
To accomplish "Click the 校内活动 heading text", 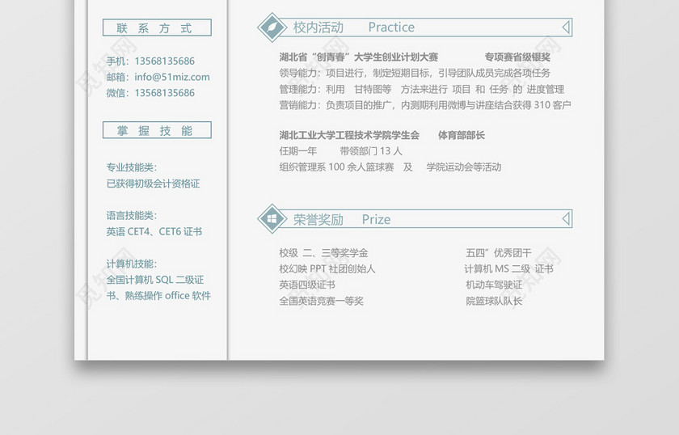I will coord(318,27).
